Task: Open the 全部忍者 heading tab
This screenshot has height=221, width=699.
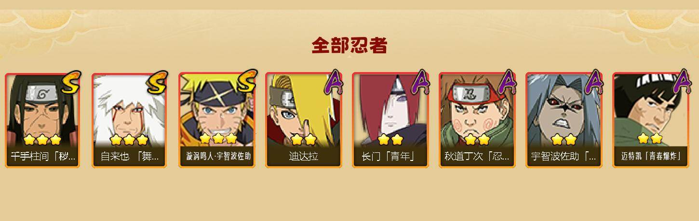Action: (x=349, y=46)
